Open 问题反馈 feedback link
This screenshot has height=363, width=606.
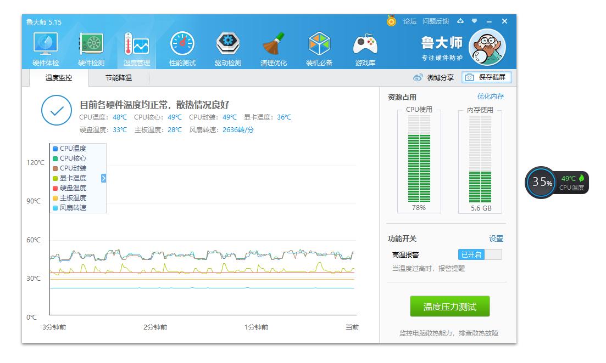436,21
